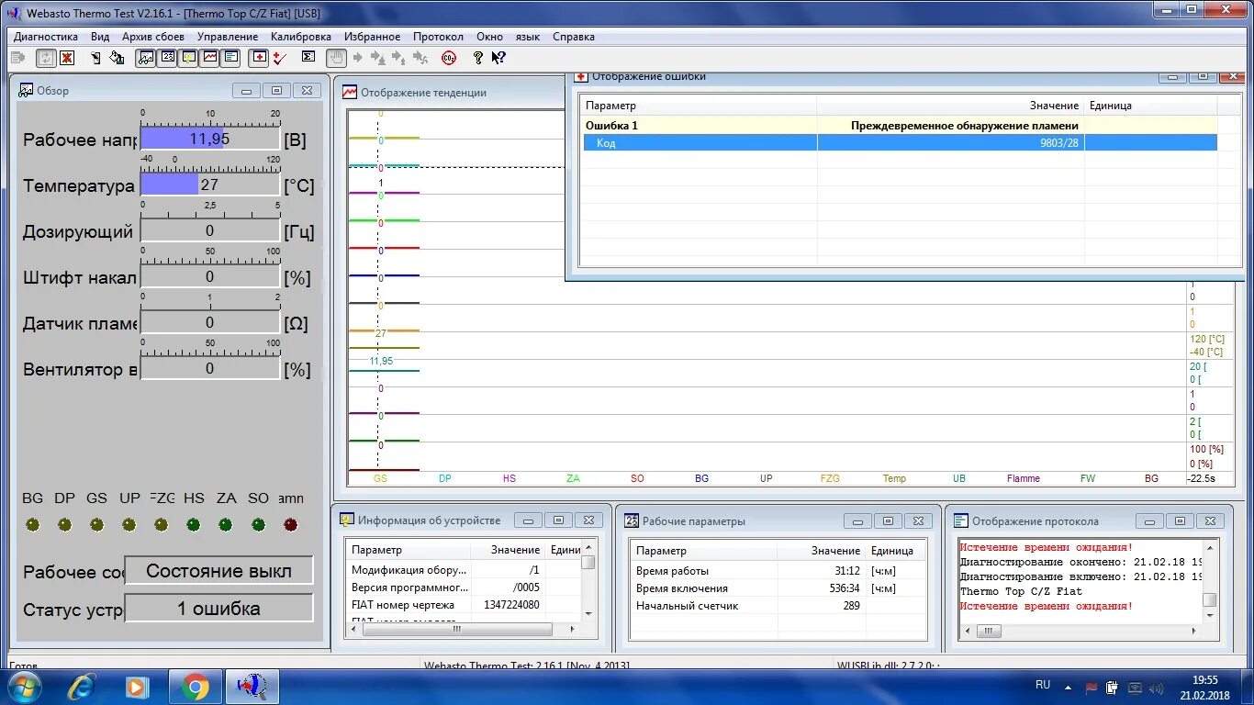This screenshot has width=1254, height=705.
Task: Open the Справка menu
Action: 574,37
